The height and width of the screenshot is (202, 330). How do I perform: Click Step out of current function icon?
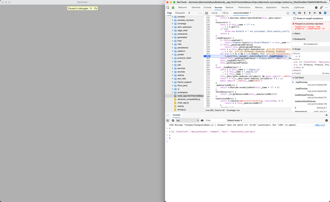pyautogui.click(x=310, y=13)
